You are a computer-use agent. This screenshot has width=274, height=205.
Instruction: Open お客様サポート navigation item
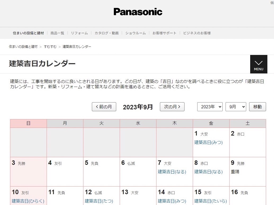(164, 33)
